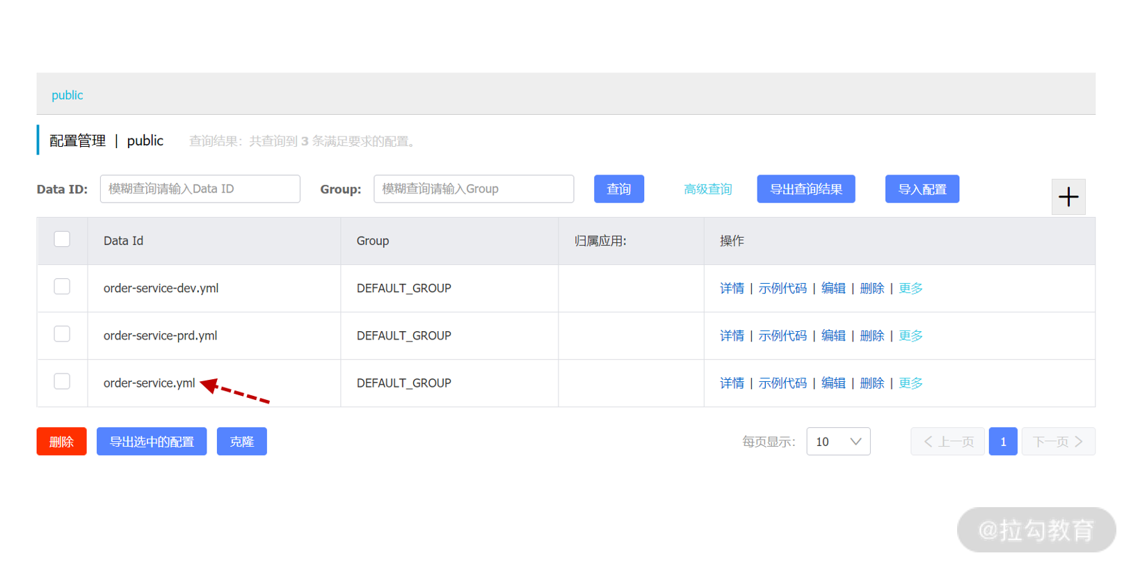Check the order-service-dev.yml row checkbox
The width and height of the screenshot is (1131, 567).
[x=62, y=287]
